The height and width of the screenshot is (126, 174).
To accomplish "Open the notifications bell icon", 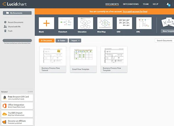I will (x=168, y=4).
